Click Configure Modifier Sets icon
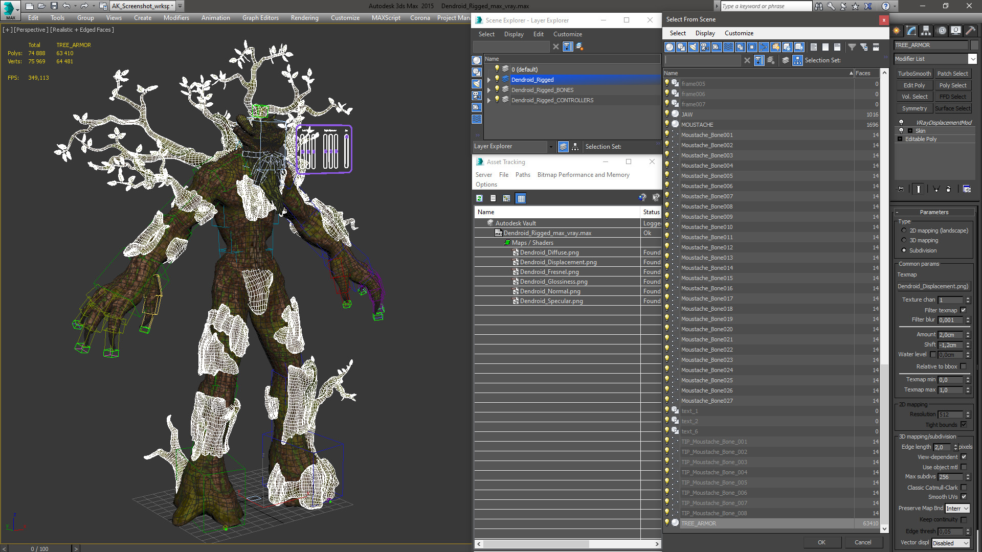Image resolution: width=982 pixels, height=552 pixels. [x=967, y=189]
